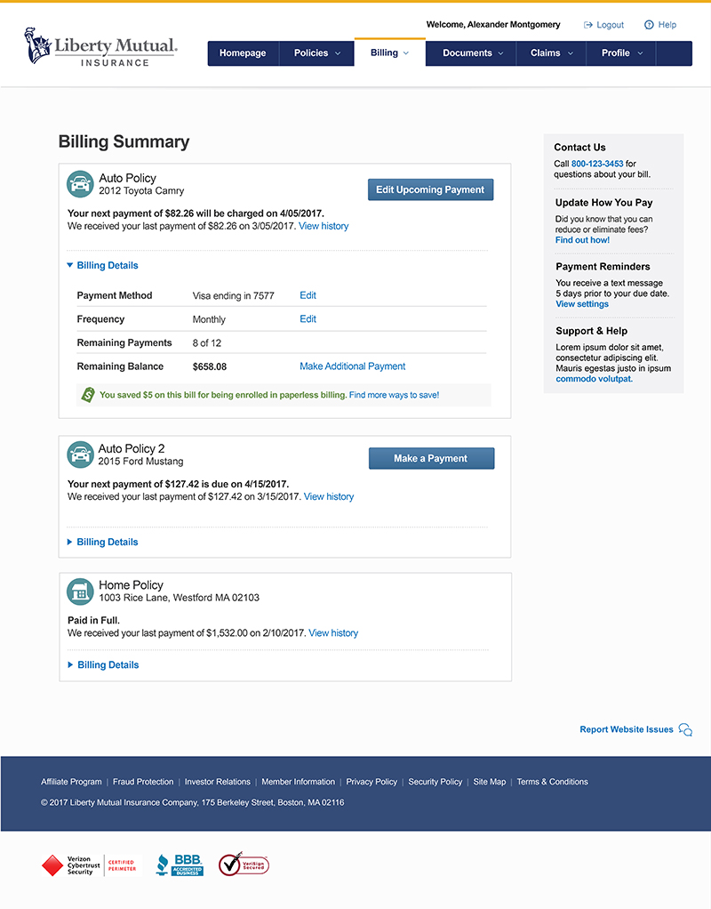Click the 2017 copyright notice text
Image resolution: width=711 pixels, height=909 pixels.
click(192, 803)
